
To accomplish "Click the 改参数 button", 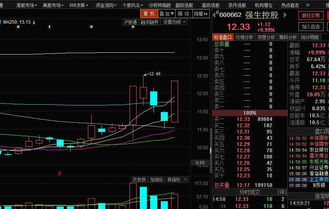I will [139, 180].
